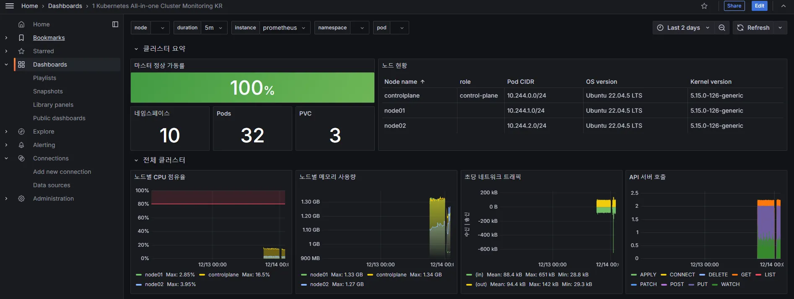Toggle APPLY series in API legend
The image size is (794, 299).
click(648, 275)
